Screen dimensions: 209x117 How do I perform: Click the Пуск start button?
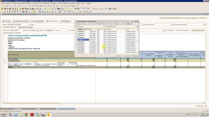[x=3, y=115]
